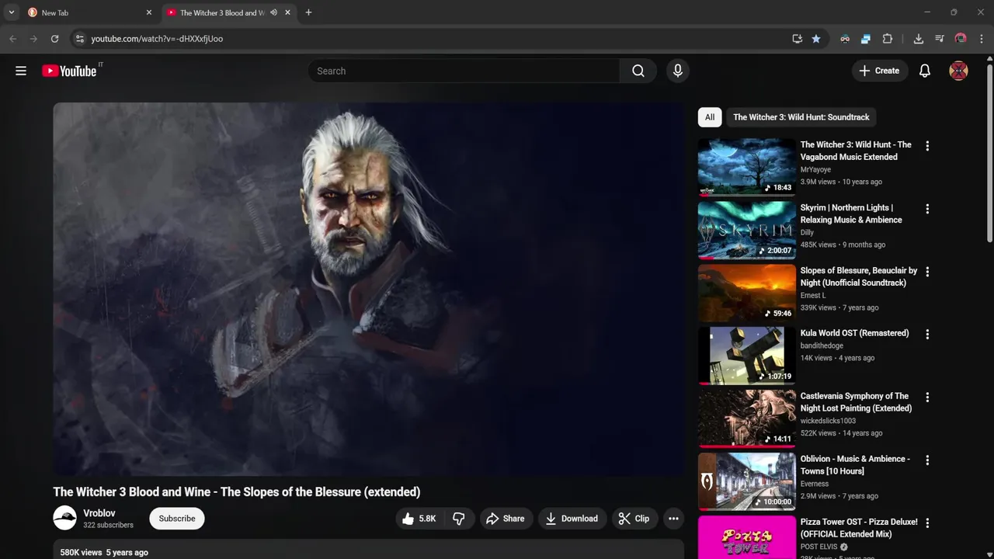994x559 pixels.
Task: Mute the Witcher tab via speaker icon
Action: (273, 12)
